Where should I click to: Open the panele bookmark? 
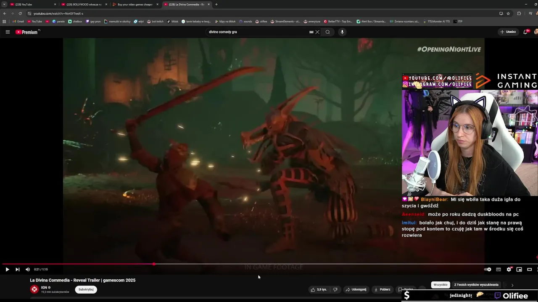(x=58, y=21)
